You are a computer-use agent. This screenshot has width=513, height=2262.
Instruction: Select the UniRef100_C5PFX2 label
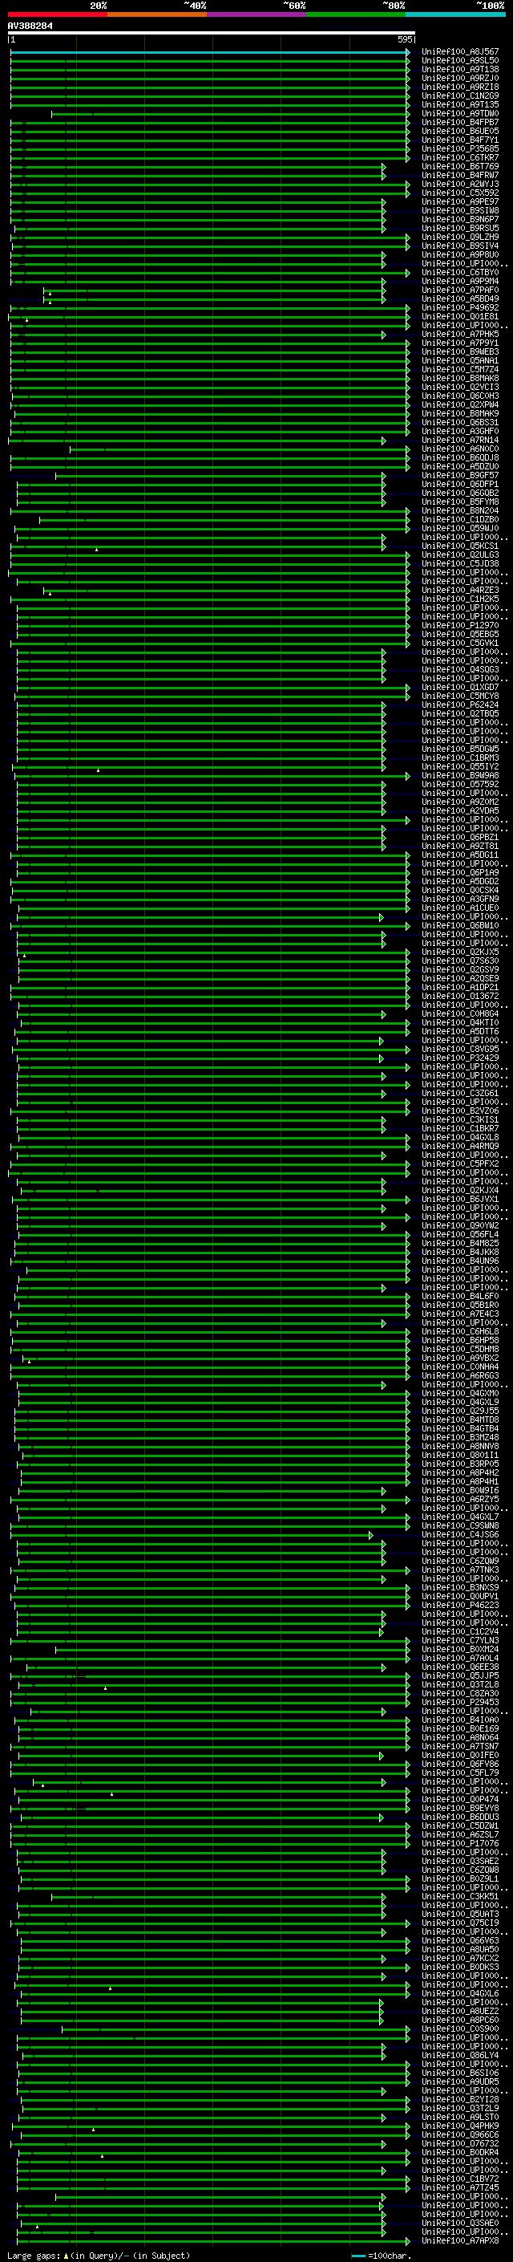point(459,1163)
